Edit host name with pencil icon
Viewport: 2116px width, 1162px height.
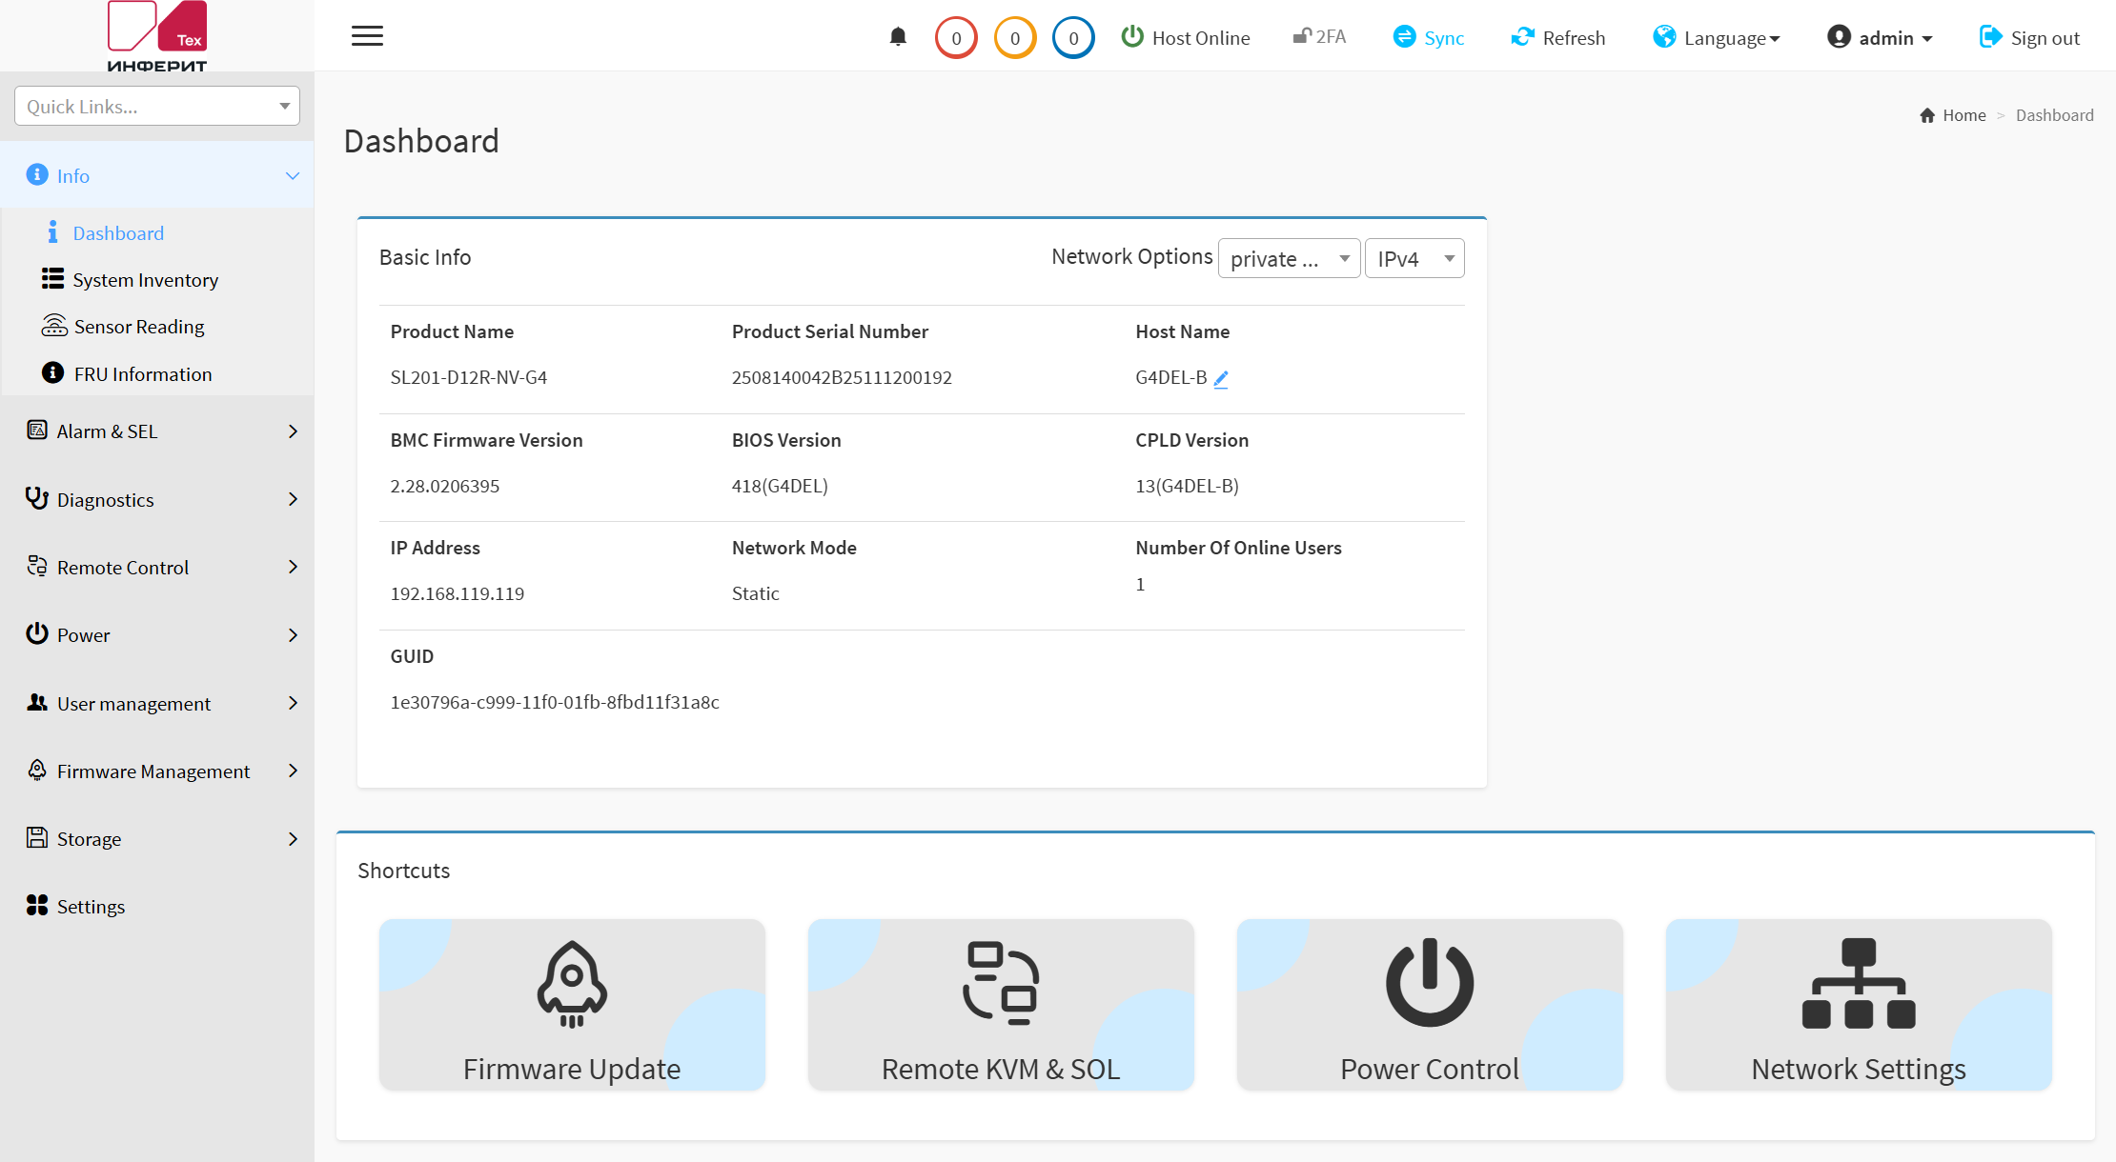[x=1221, y=378]
